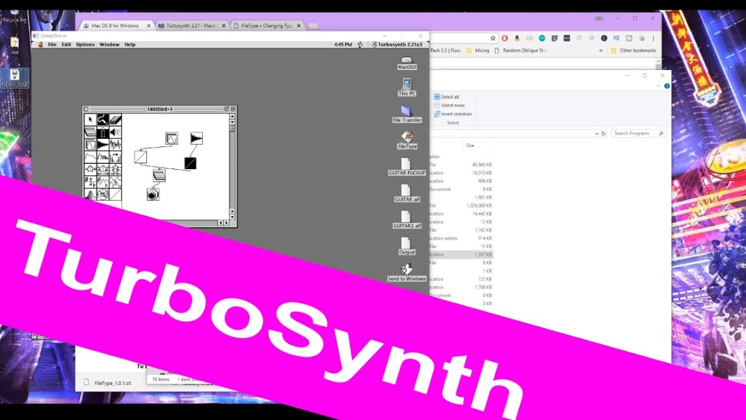
Task: Open the Chrome three-dot menu
Action: coord(653,38)
